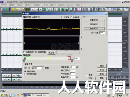Click the 取消 Cancel button
Viewport: 130px width, 97px height.
[102, 74]
